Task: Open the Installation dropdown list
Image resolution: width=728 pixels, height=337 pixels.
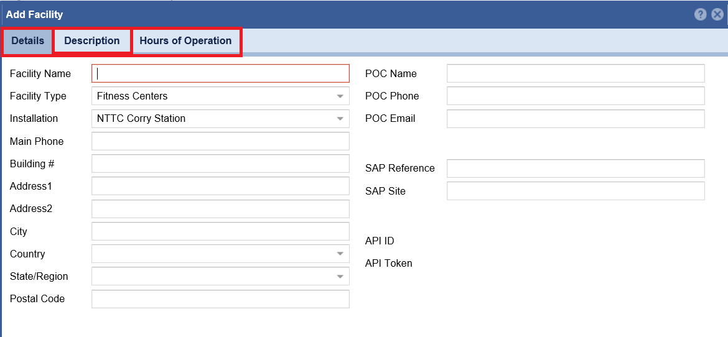Action: [340, 119]
